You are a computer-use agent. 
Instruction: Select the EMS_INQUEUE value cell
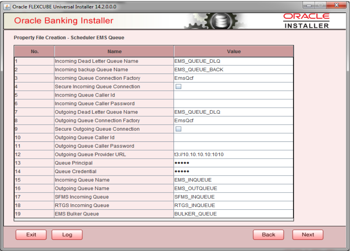click(x=233, y=180)
